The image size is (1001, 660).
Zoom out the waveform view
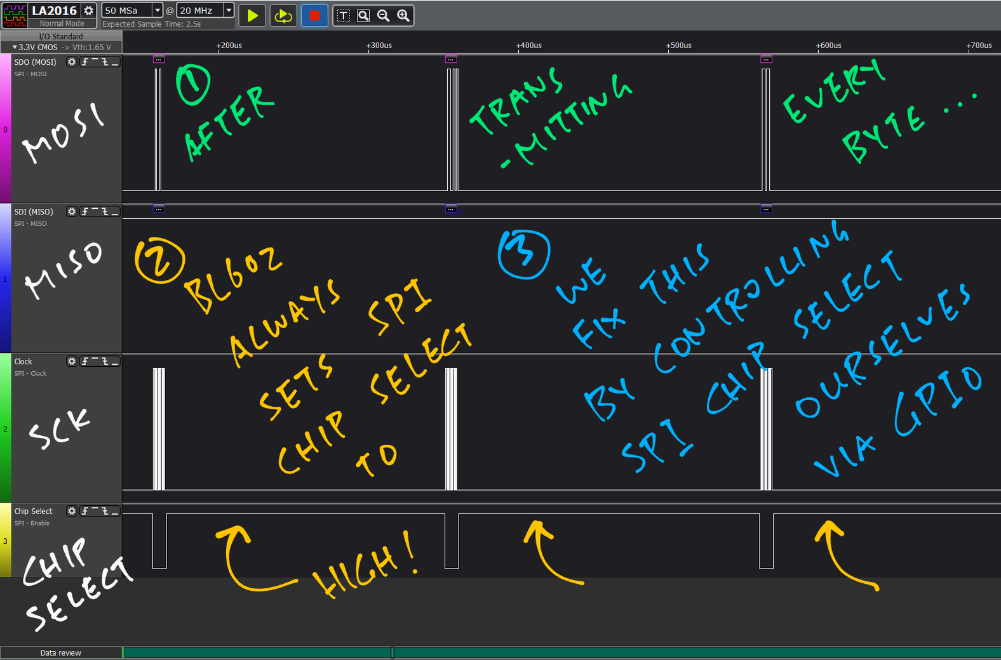[383, 15]
